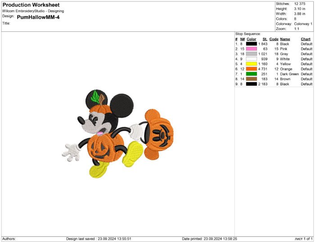Click the 'Design:' label
Viewport: 315px width, 242px height.
(x=8, y=16)
